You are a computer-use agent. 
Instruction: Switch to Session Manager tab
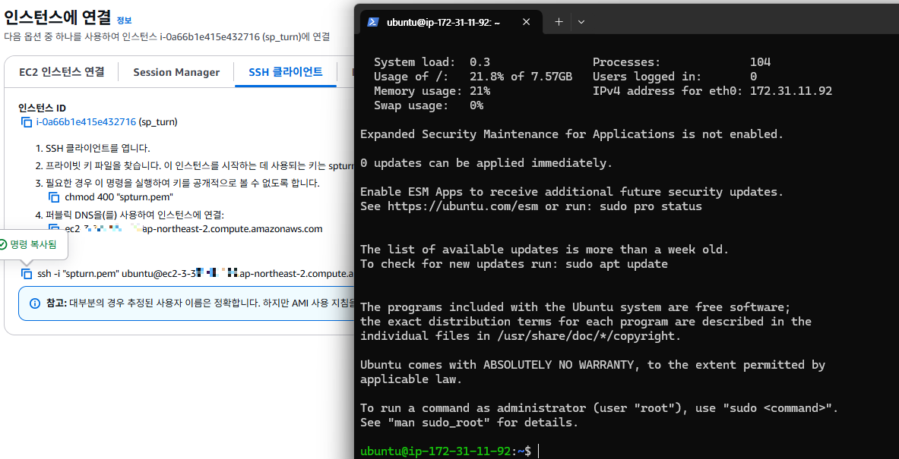pos(176,72)
